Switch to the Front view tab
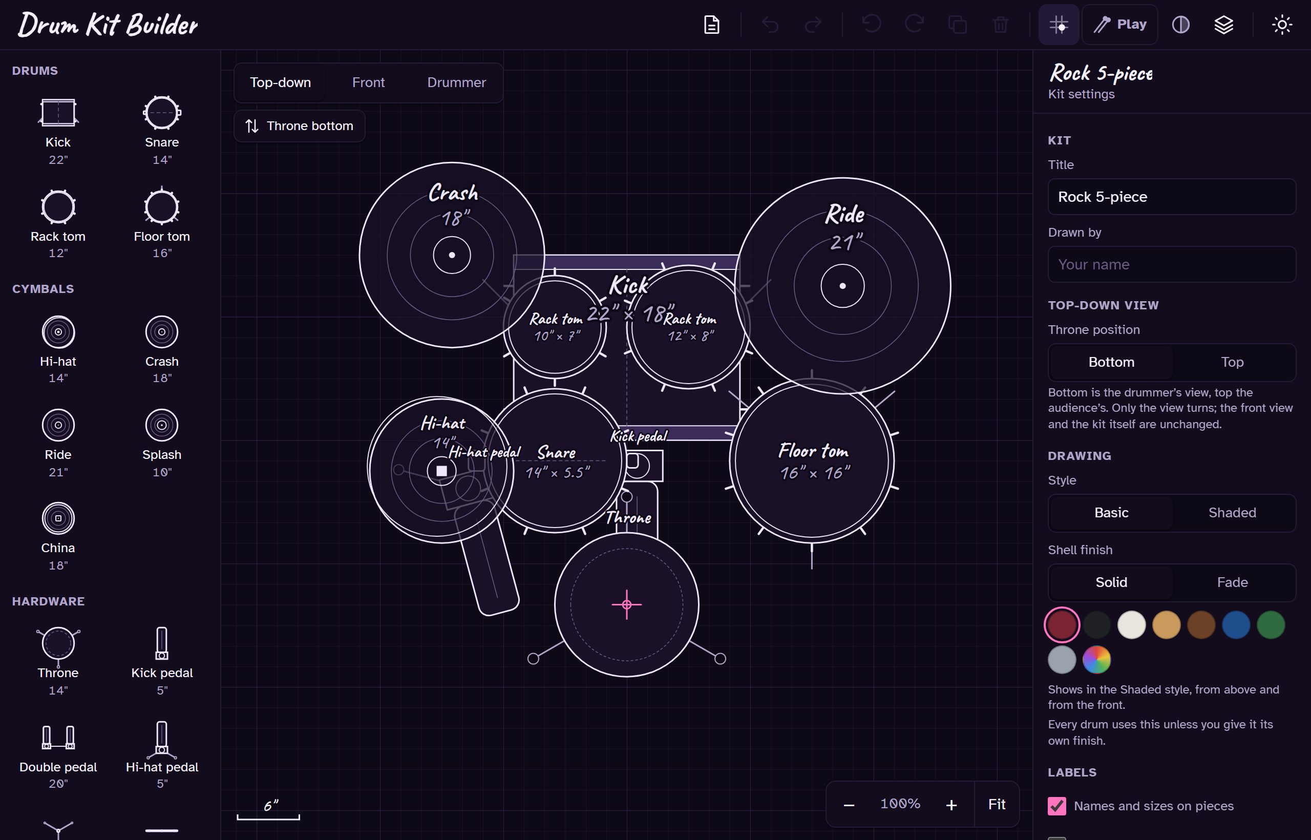 pyautogui.click(x=368, y=82)
